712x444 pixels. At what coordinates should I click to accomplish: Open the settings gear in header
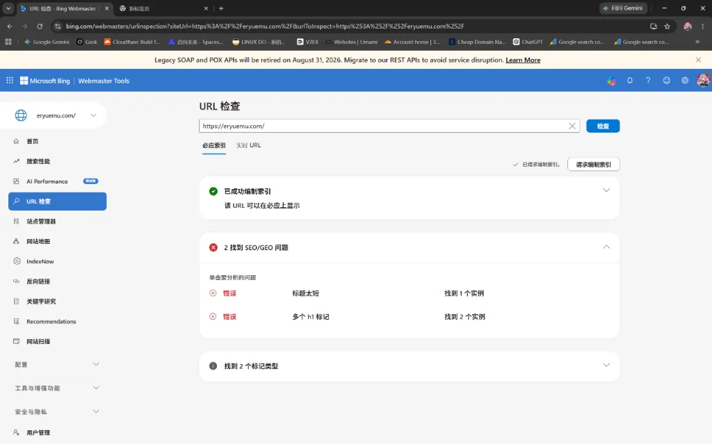click(685, 81)
